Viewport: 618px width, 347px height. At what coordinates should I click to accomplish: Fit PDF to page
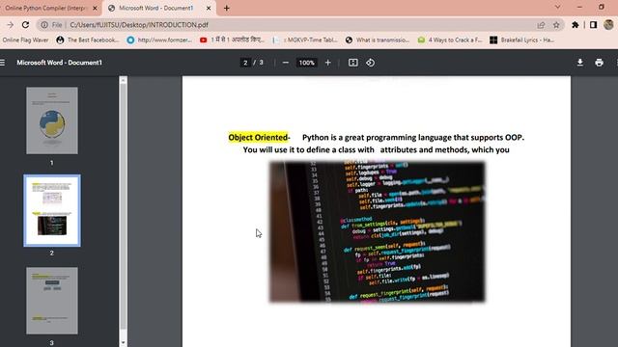pos(353,63)
